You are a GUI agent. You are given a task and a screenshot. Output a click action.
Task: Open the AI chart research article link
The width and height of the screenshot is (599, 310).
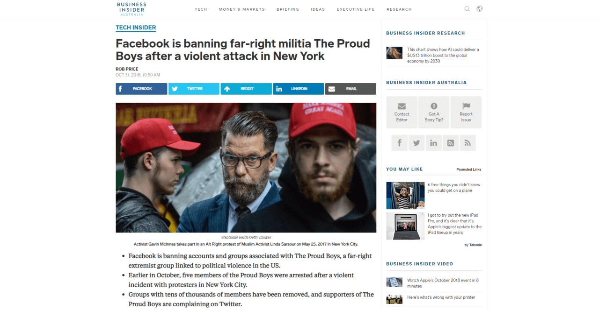click(x=443, y=55)
